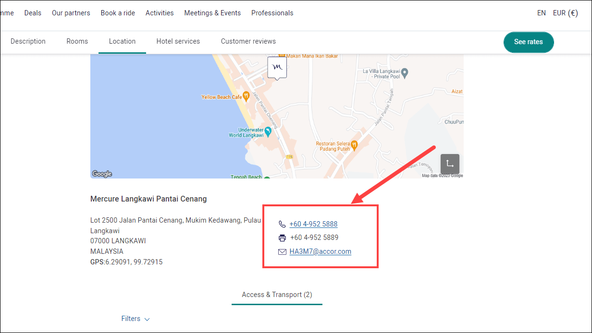592x333 pixels.
Task: Select the Access & Transport (2) tab
Action: click(x=277, y=295)
